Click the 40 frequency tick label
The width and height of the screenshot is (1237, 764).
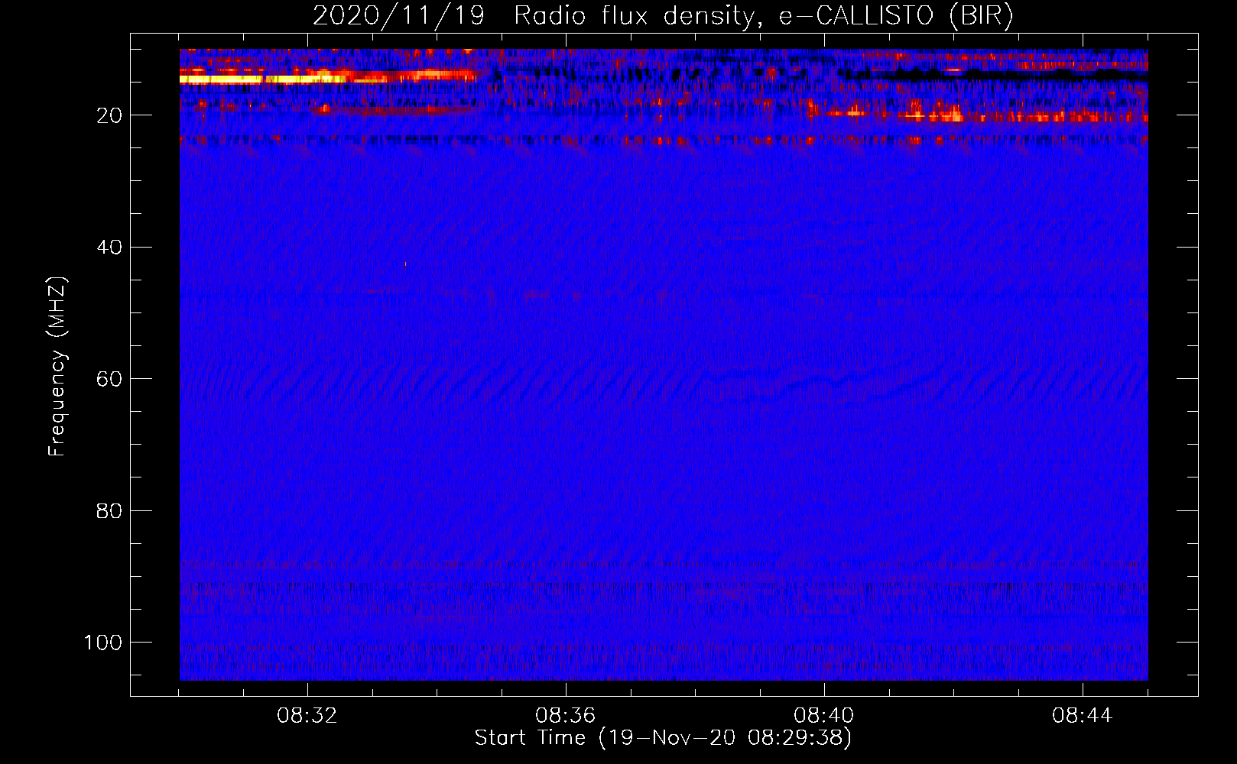(x=109, y=248)
